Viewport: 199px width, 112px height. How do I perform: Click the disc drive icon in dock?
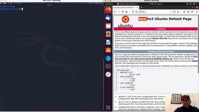(108, 74)
